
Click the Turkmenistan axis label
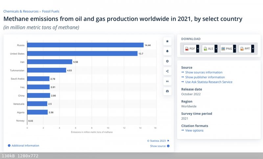point(17,70)
